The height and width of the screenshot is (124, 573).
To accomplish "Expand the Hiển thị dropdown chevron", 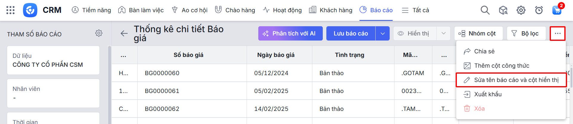I will coord(443,33).
